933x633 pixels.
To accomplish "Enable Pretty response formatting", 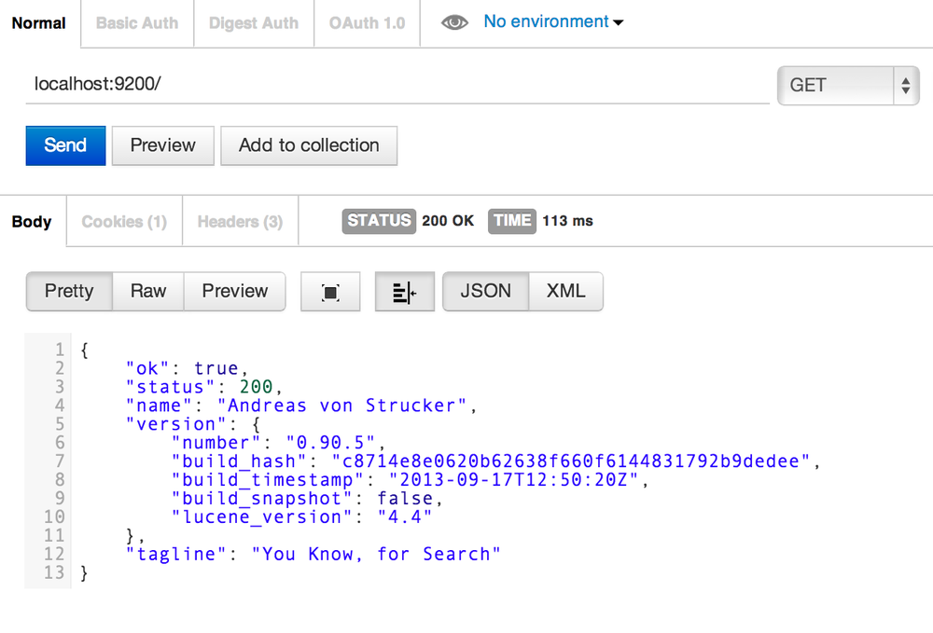I will 69,291.
